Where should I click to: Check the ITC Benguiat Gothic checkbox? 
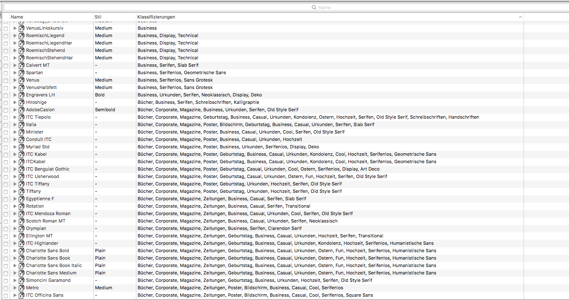click(x=6, y=169)
